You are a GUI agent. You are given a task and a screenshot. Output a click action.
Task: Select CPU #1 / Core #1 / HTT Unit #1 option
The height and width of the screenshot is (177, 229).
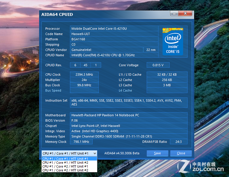(x=69, y=159)
